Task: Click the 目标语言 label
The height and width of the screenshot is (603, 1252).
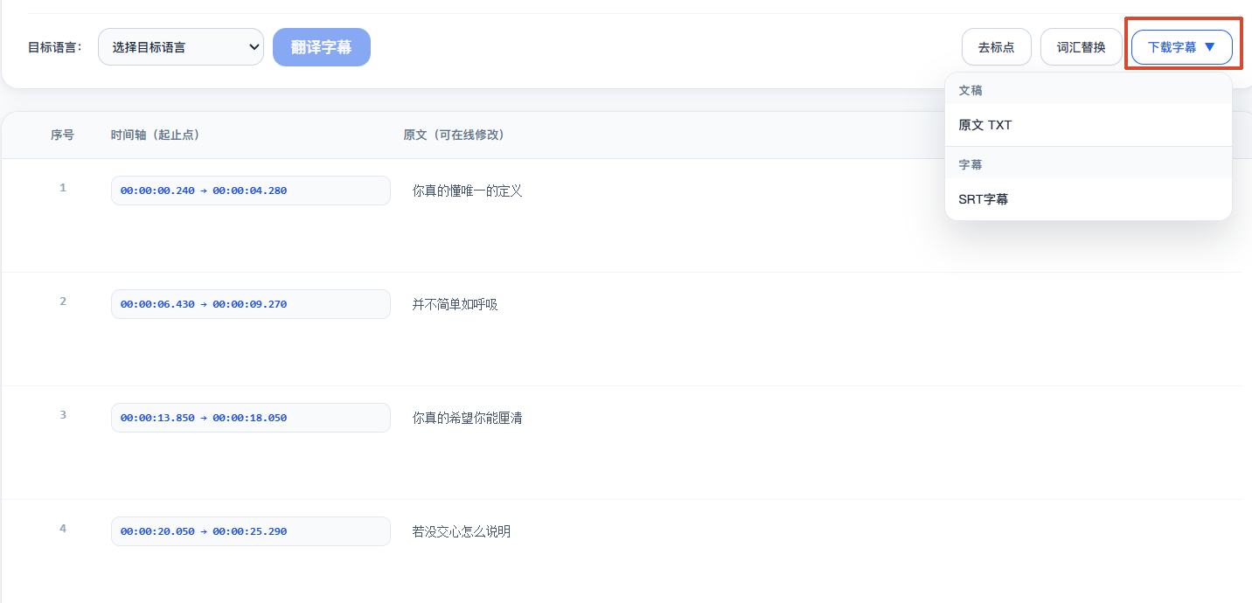Action: click(55, 47)
